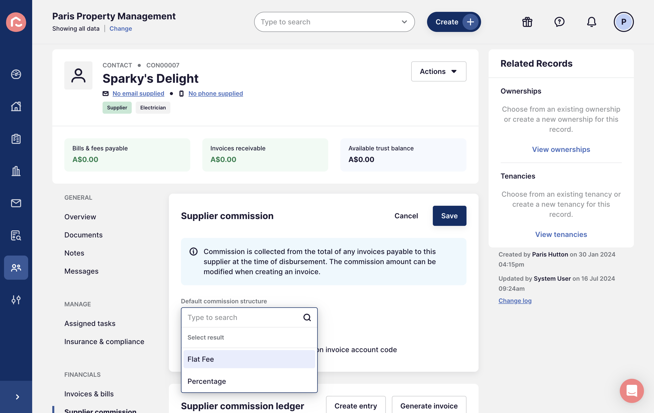The width and height of the screenshot is (654, 413).
Task: Click the email envelope icon beside contact
Action: tap(106, 94)
